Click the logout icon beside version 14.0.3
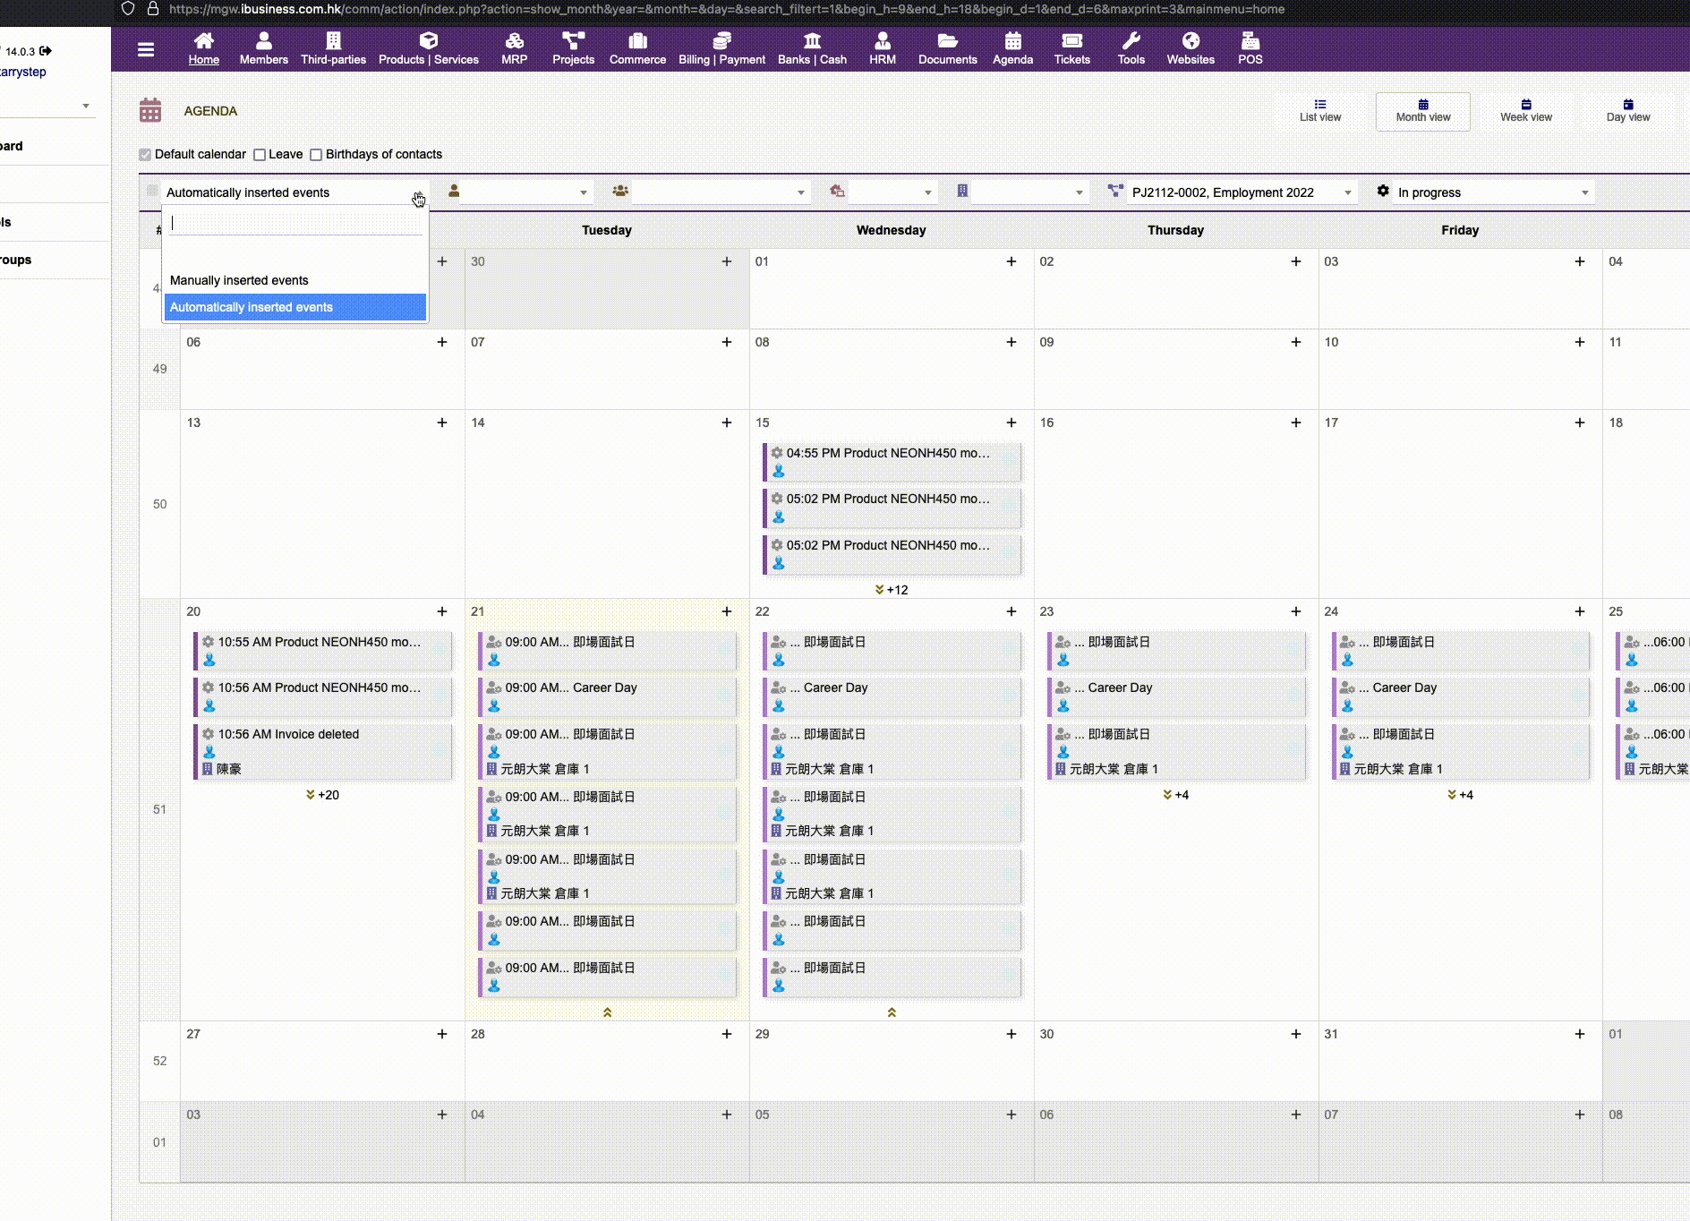Viewport: 1690px width, 1221px height. (x=46, y=51)
